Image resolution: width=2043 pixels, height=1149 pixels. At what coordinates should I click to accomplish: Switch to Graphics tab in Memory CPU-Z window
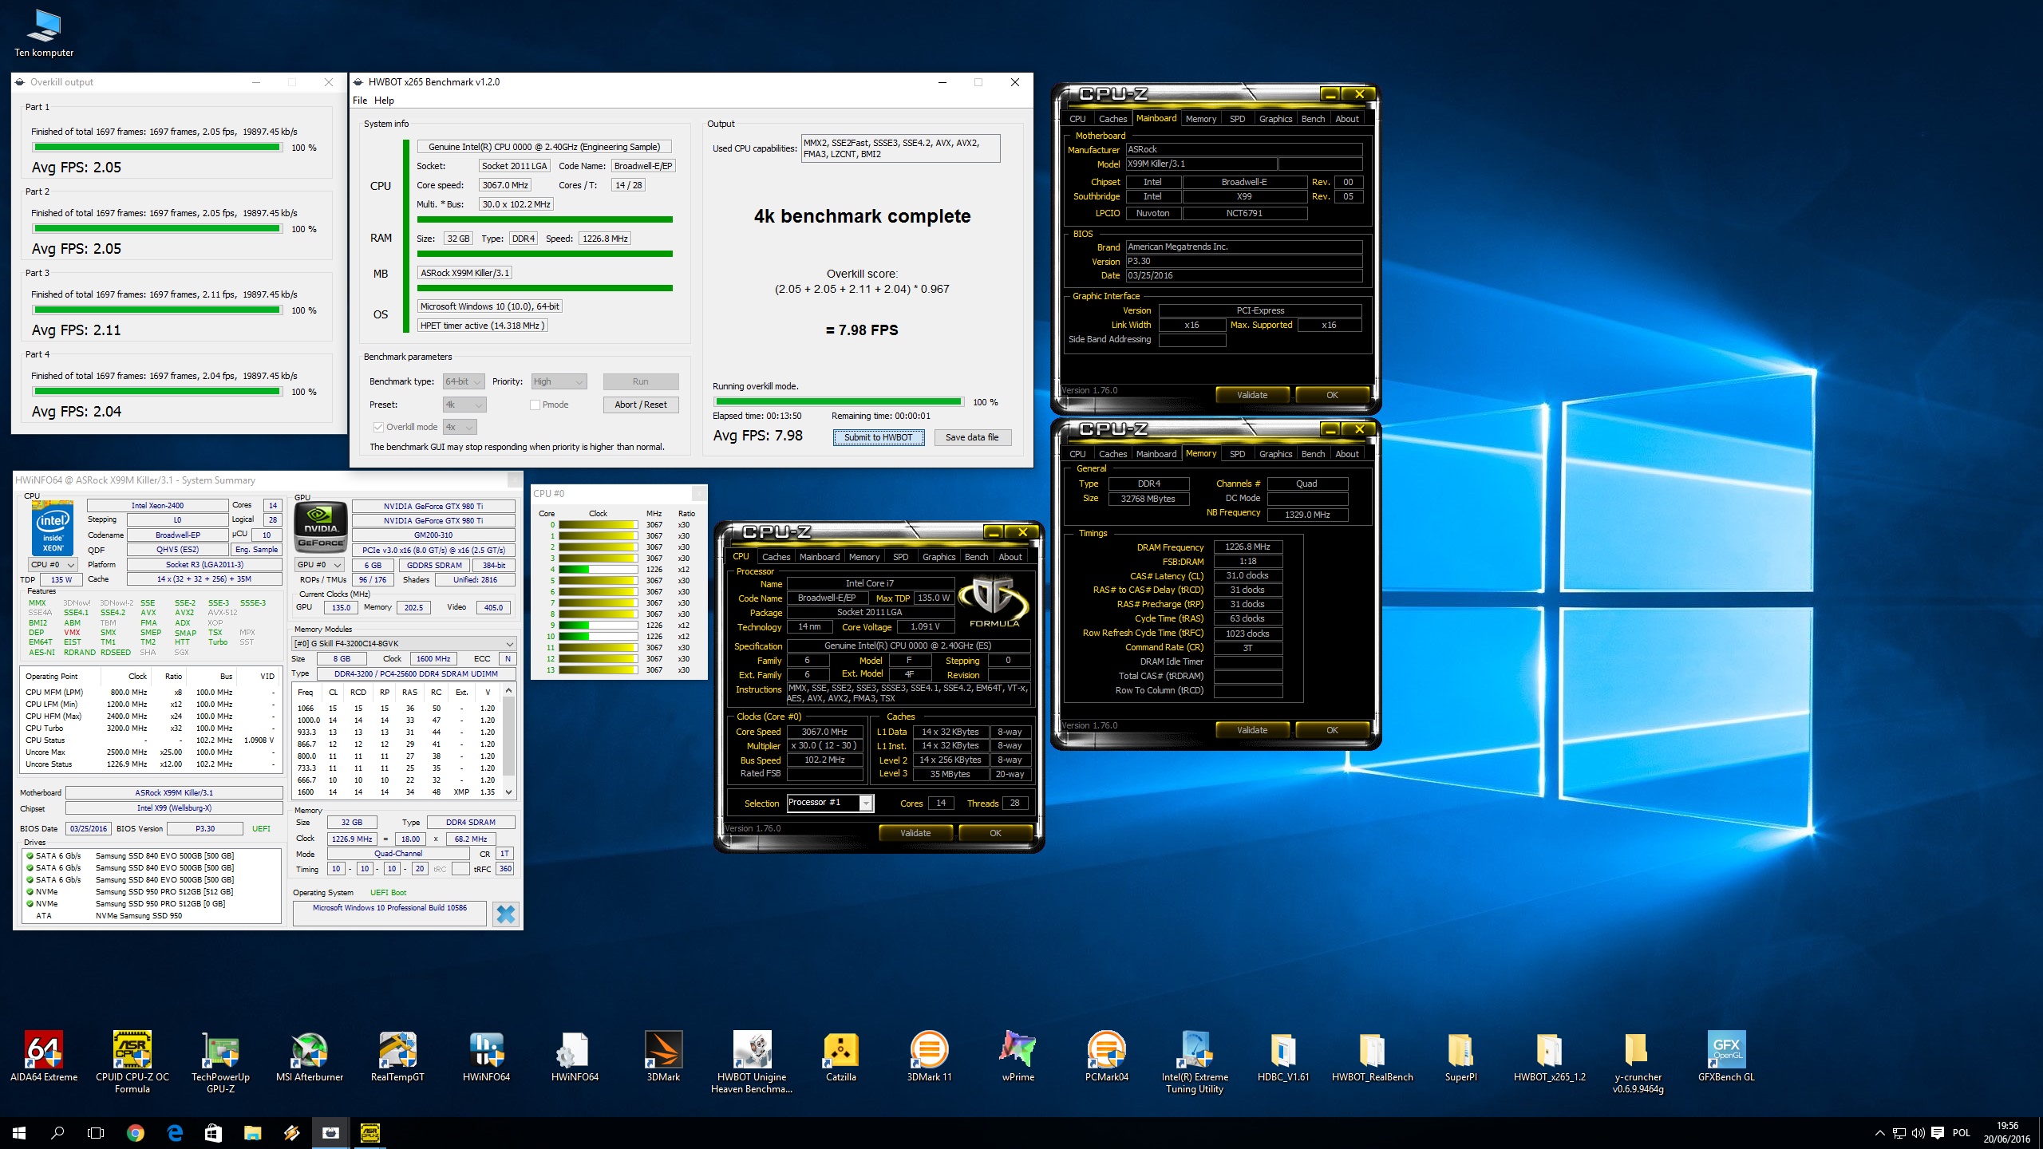(x=1275, y=454)
